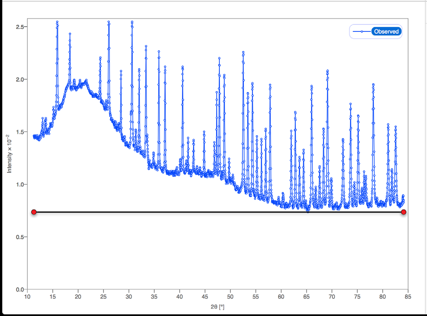This screenshot has height=316, width=427.
Task: Pick the peak tip near 69°
Action: tap(327, 71)
